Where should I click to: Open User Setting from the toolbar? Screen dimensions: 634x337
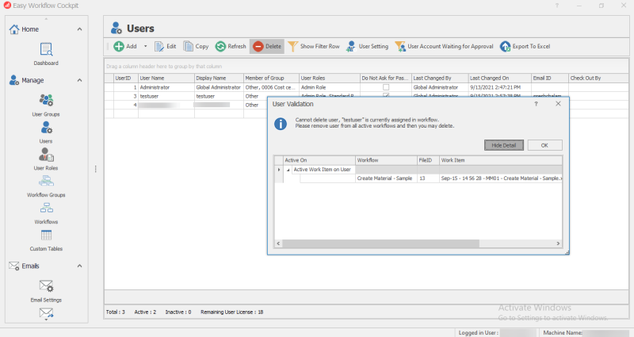click(351, 47)
